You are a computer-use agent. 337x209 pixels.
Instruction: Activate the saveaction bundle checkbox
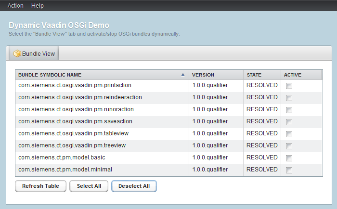[289, 122]
